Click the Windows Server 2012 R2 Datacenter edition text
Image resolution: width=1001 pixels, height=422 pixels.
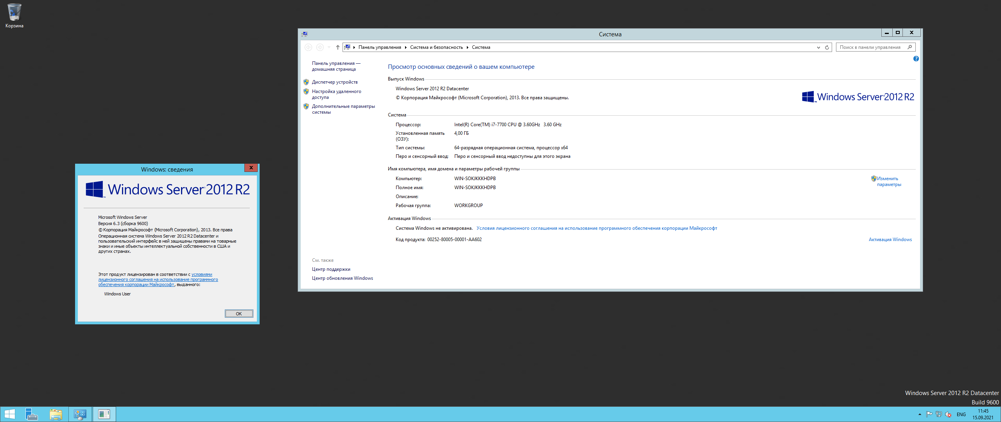tap(432, 89)
